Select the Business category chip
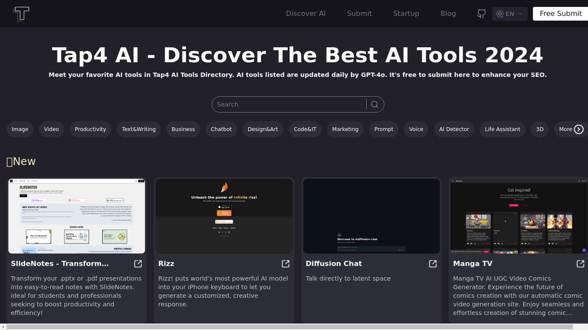This screenshot has height=330, width=588. [183, 129]
